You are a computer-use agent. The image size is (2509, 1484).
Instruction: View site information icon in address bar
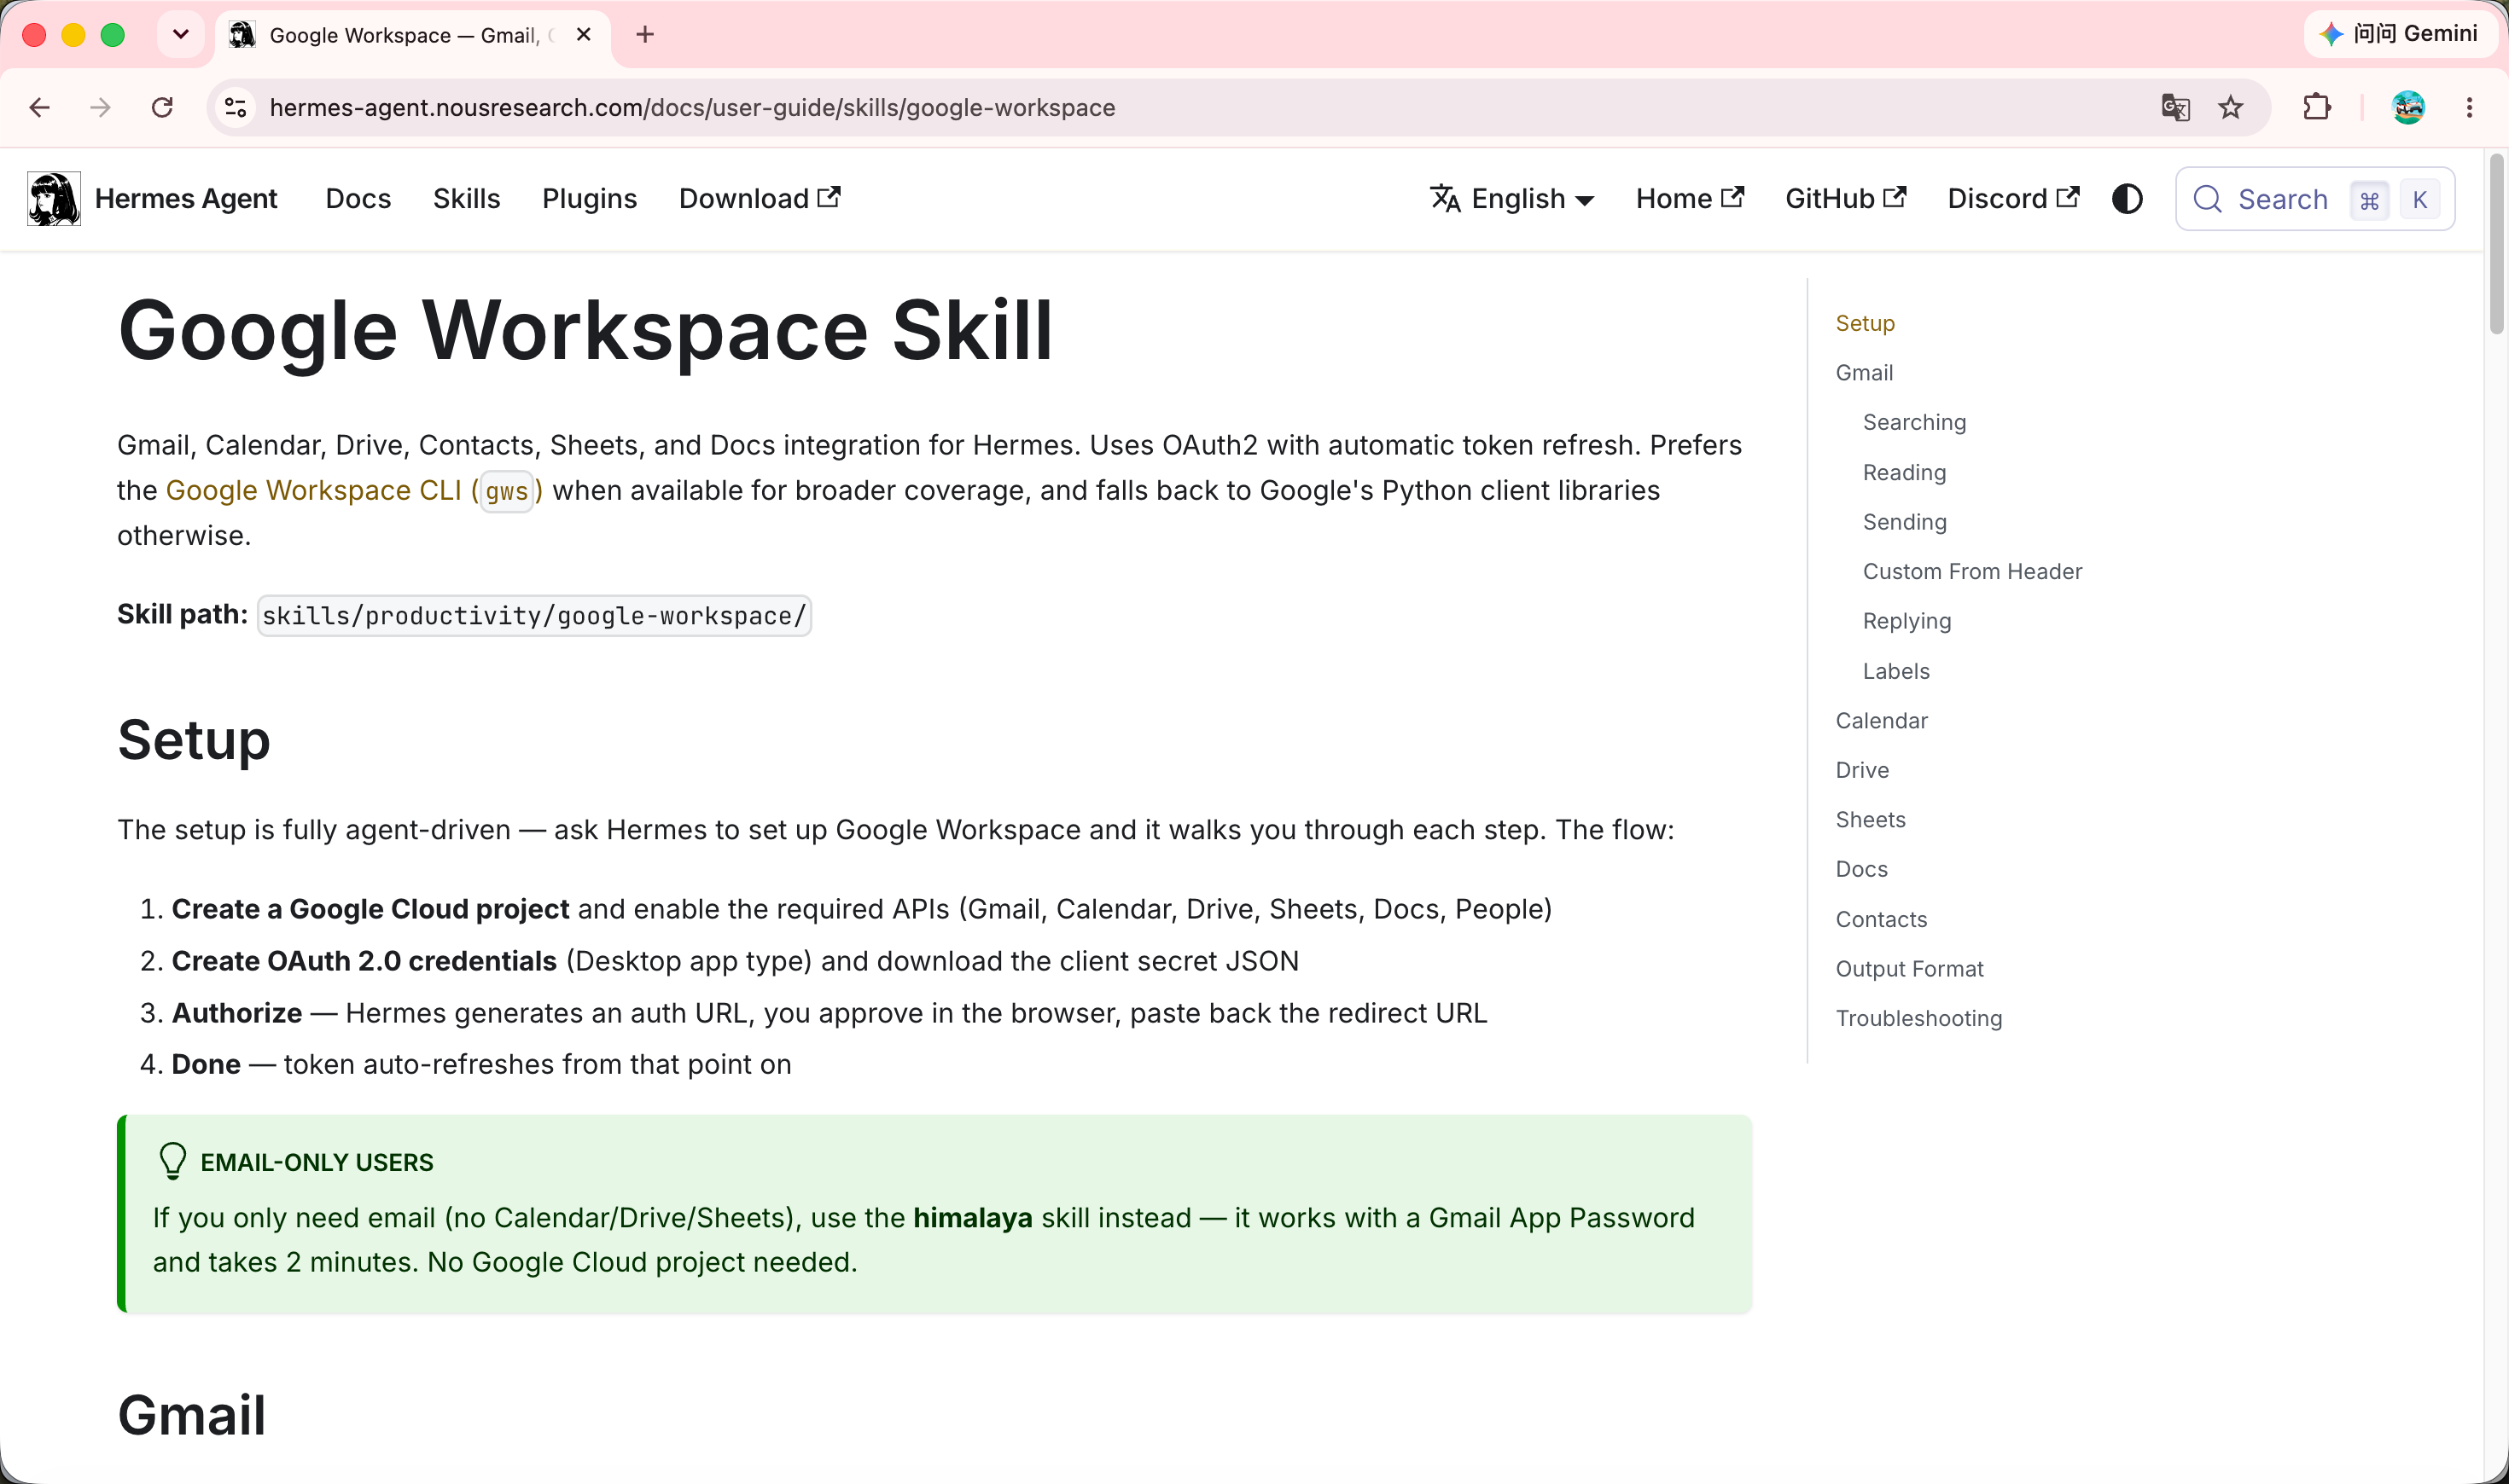click(236, 107)
